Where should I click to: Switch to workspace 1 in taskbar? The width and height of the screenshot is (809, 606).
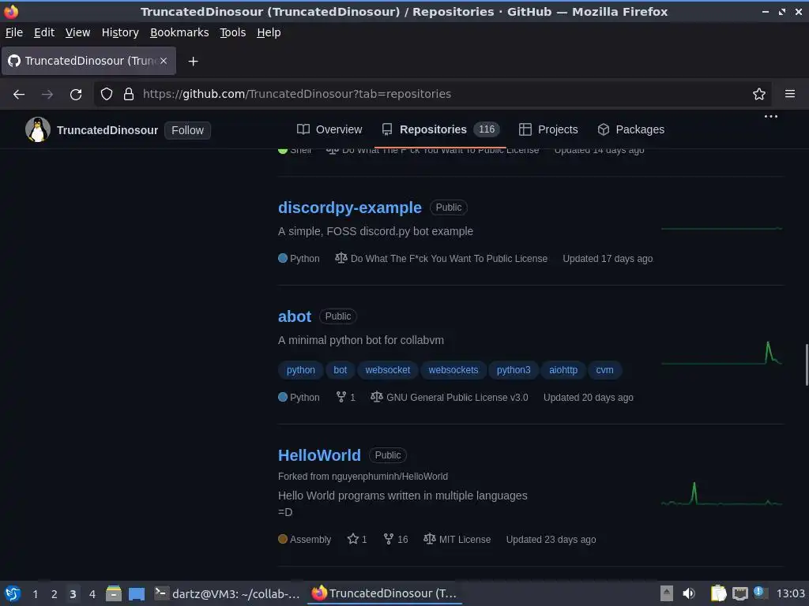(x=35, y=594)
